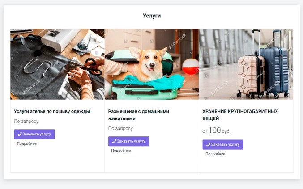The width and height of the screenshot is (303, 189).
Task: Order the clothing atelier service
Action: [34, 134]
